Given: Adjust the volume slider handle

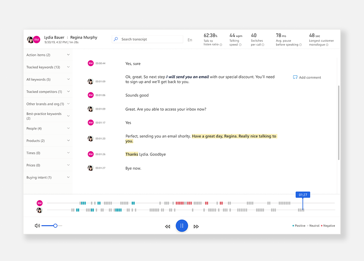Looking at the screenshot, I should (55, 225).
